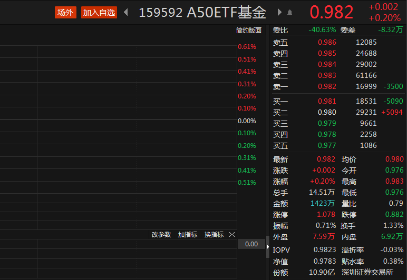Screen dimensions: 407x280
Task: Close the indicator sub-panel with the X
Action: pyautogui.click(x=232, y=235)
